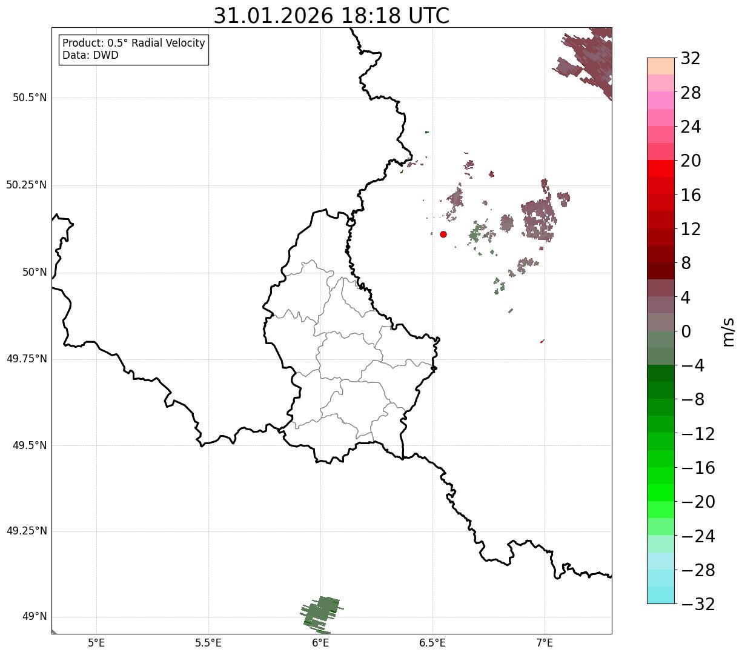Click the 50.5°N latitude label

click(30, 98)
